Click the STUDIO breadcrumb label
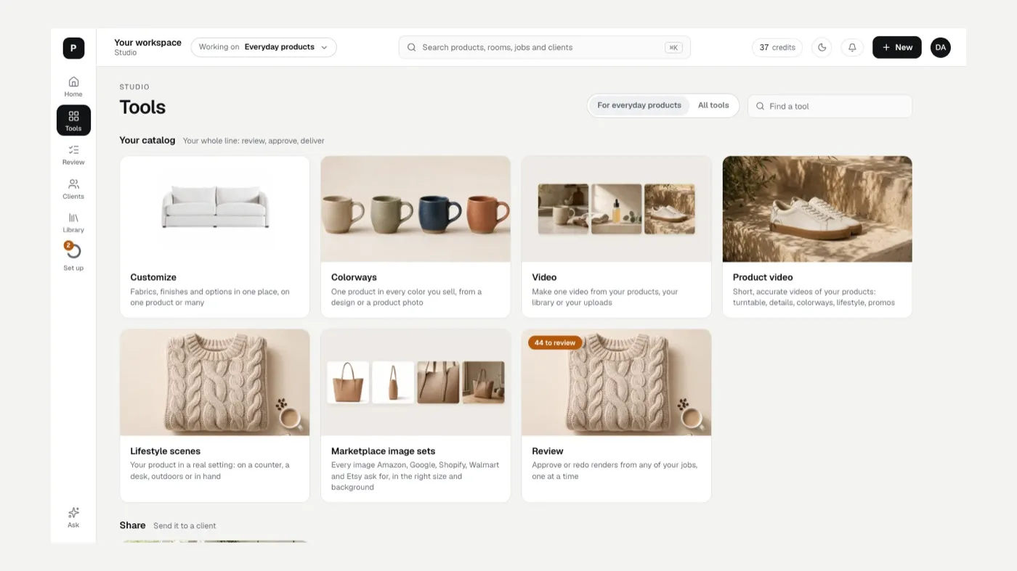 [x=134, y=87]
